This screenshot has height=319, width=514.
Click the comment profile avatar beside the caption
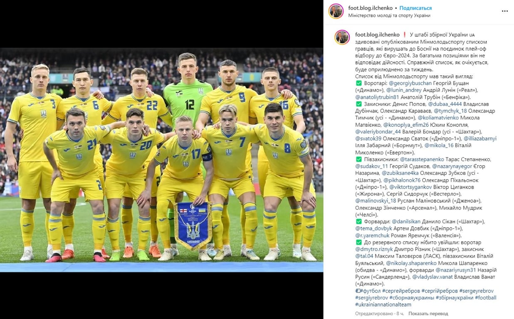tap(342, 38)
